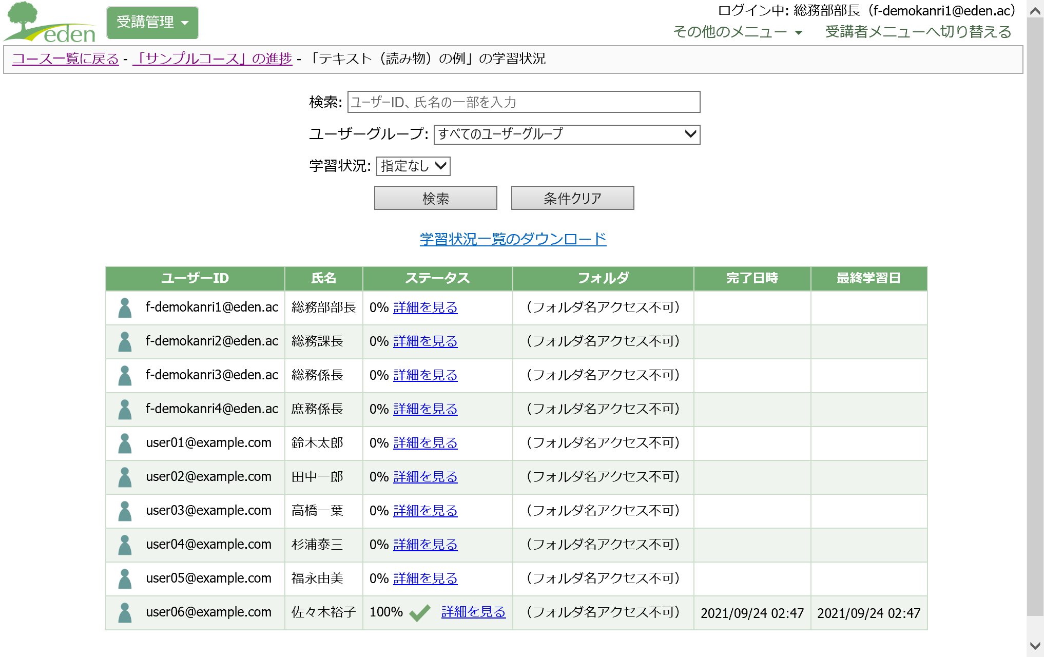Click user06 最終学習日 2021/09/24 02:47 cell
Screen dimensions: 1044x657
pos(869,613)
